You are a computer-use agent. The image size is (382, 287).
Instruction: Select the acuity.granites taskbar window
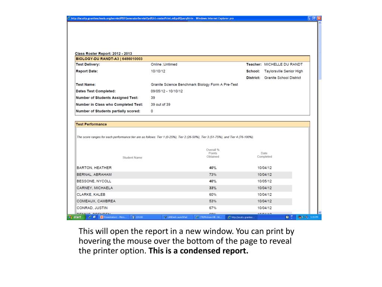coord(241,217)
